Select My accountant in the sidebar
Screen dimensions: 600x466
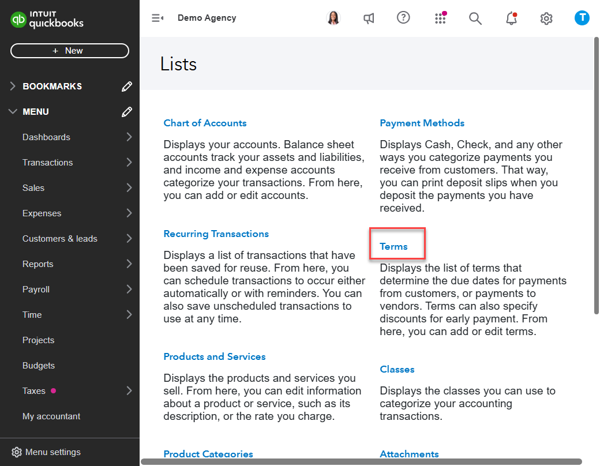pyautogui.click(x=51, y=416)
